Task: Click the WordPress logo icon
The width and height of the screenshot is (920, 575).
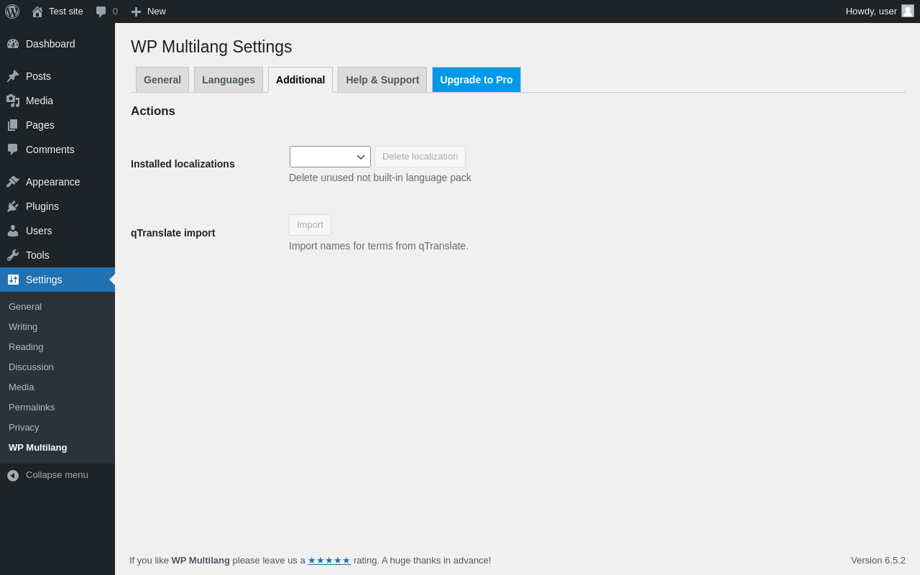Action: coord(12,11)
